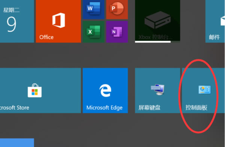Launch the Word tile

[x=93, y=9]
